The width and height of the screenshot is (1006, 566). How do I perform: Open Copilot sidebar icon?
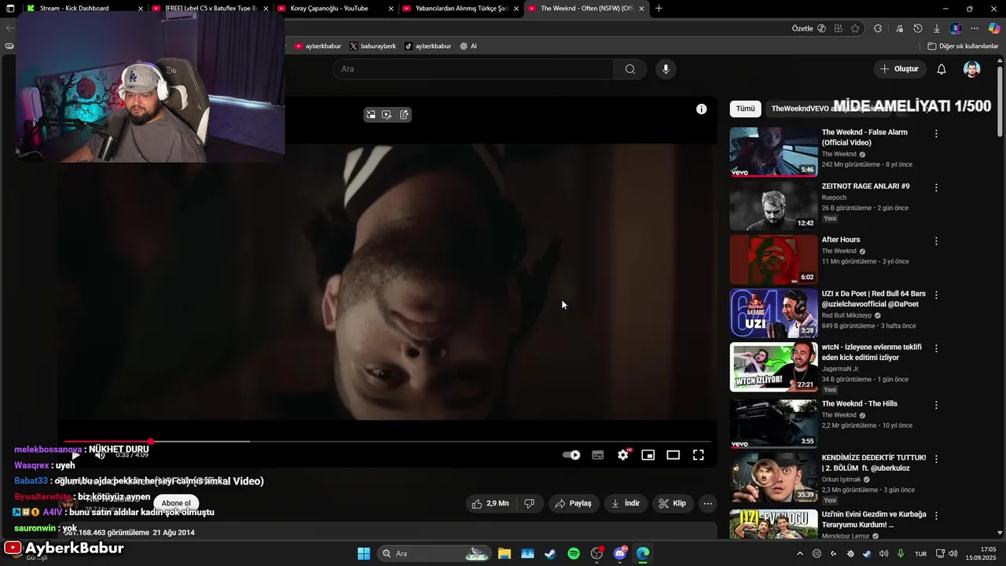click(994, 28)
